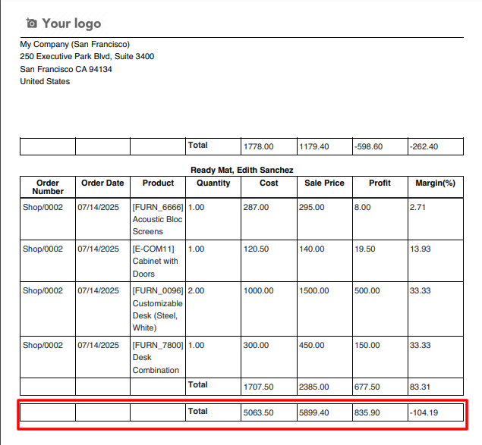Click the profit value 500.00
The height and width of the screenshot is (445, 482).
coord(367,290)
